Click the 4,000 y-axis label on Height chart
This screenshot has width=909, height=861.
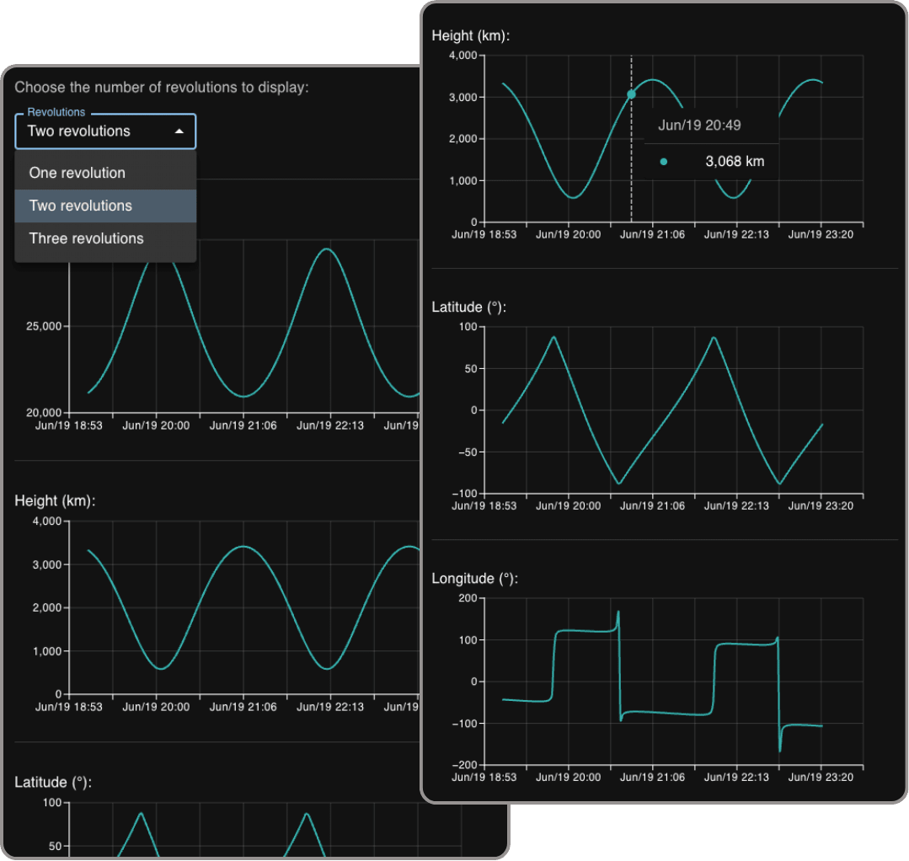click(x=463, y=55)
